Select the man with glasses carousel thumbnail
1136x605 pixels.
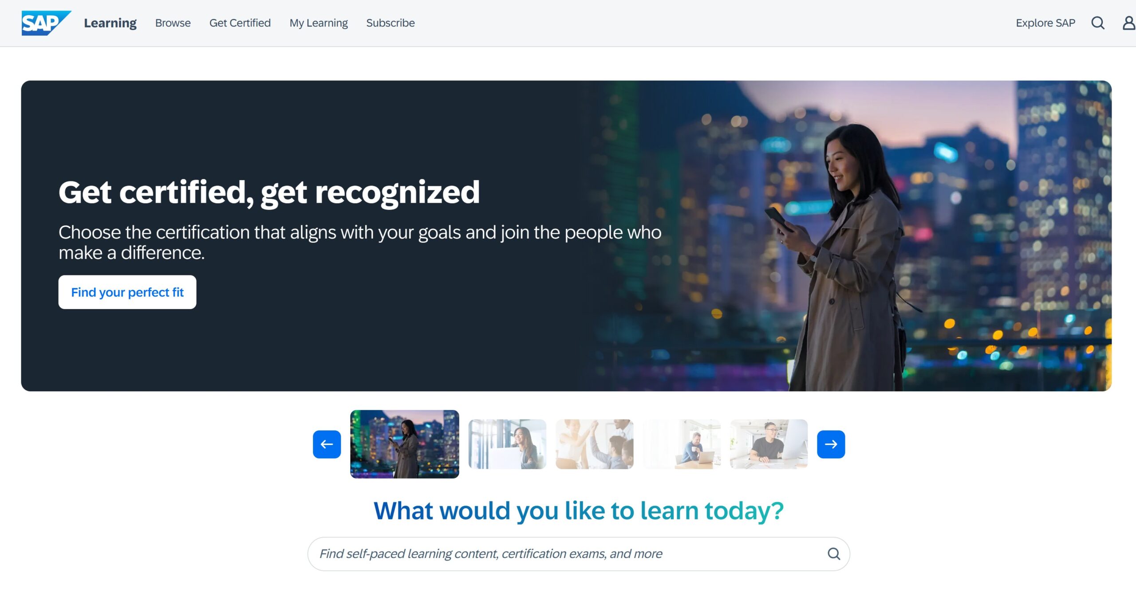769,444
